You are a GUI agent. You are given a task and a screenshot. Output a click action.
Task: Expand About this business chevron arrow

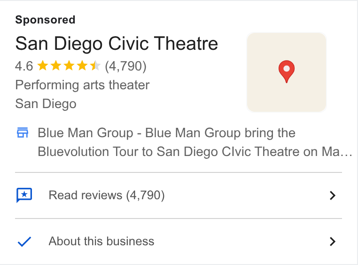333,242
